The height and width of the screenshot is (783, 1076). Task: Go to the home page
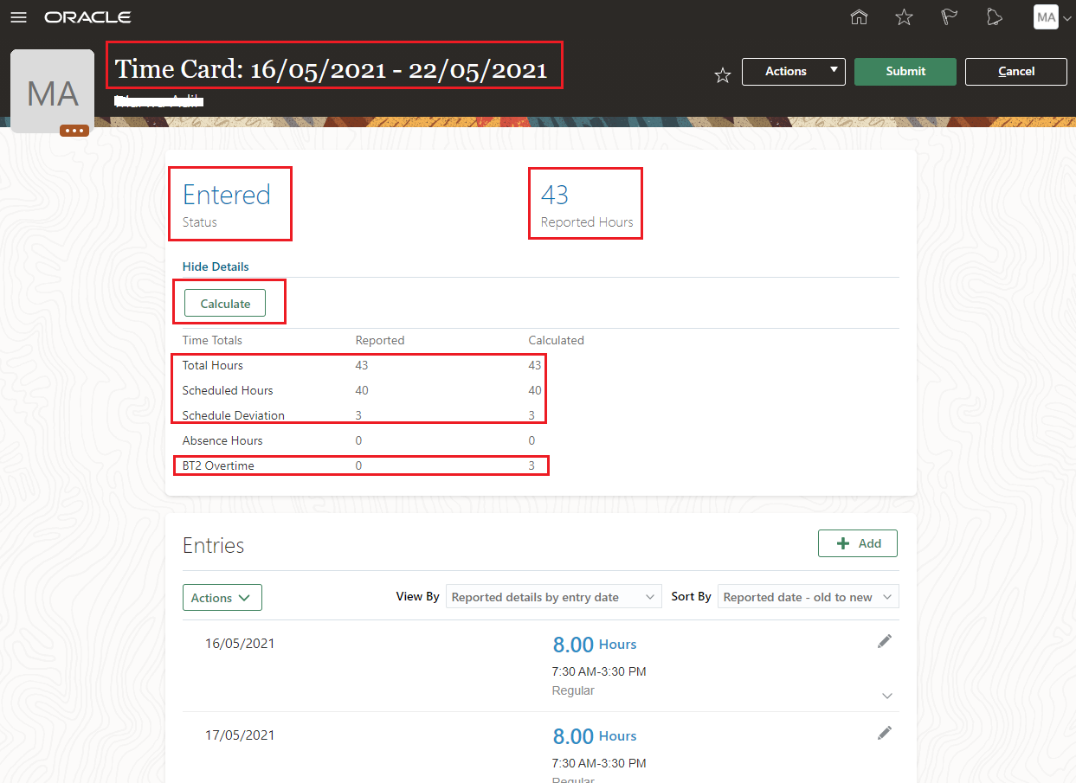859,16
